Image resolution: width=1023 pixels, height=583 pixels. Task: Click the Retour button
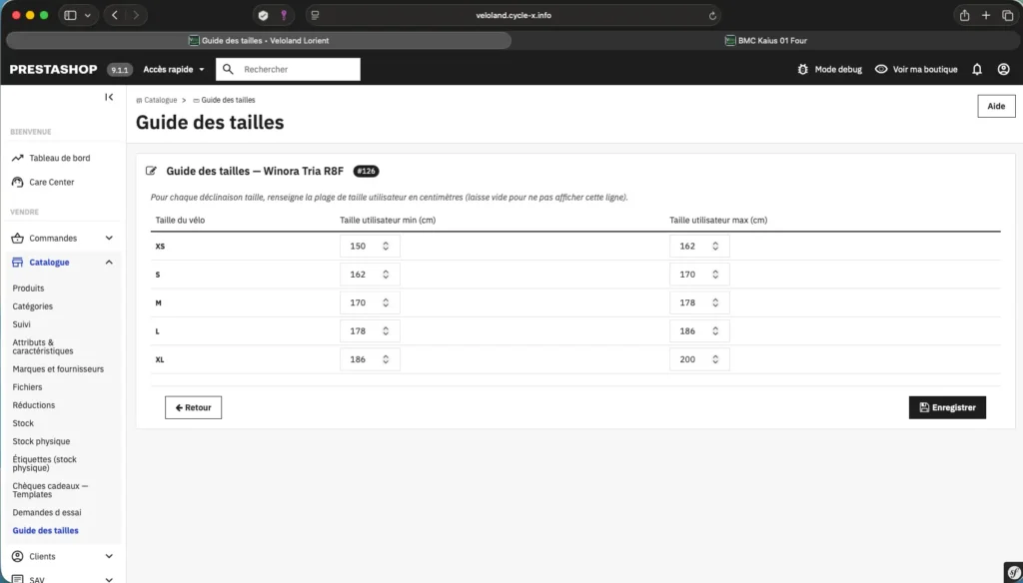coord(193,407)
